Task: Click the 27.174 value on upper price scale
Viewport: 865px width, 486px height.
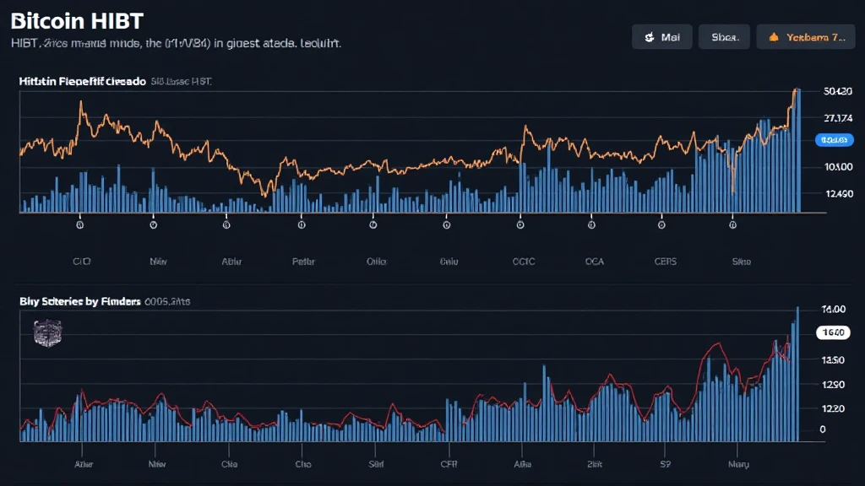Action: (838, 118)
